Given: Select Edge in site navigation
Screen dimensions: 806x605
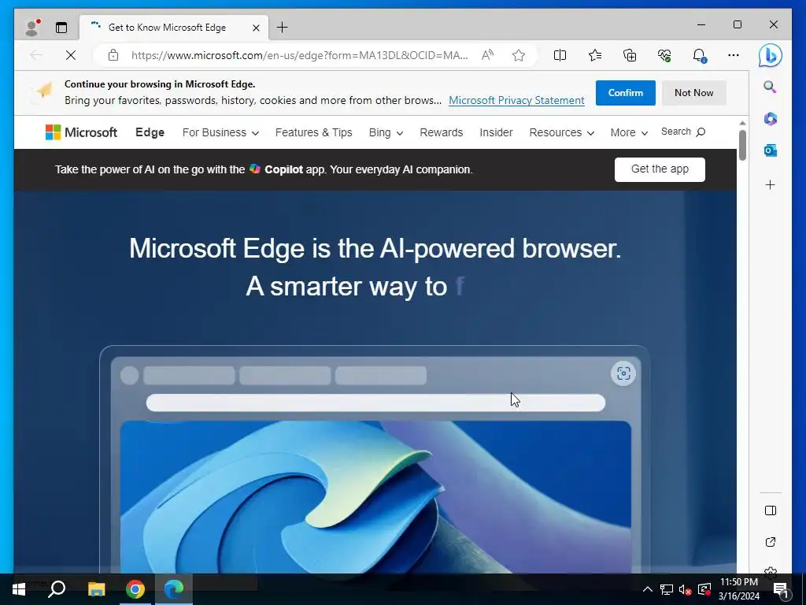Looking at the screenshot, I should click(x=150, y=132).
